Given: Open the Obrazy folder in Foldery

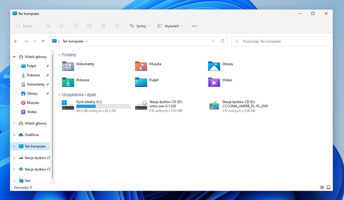Looking at the screenshot, I should pyautogui.click(x=214, y=66).
